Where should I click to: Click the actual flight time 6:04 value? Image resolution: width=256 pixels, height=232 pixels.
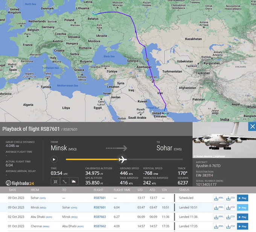pyautogui.click(x=9, y=165)
